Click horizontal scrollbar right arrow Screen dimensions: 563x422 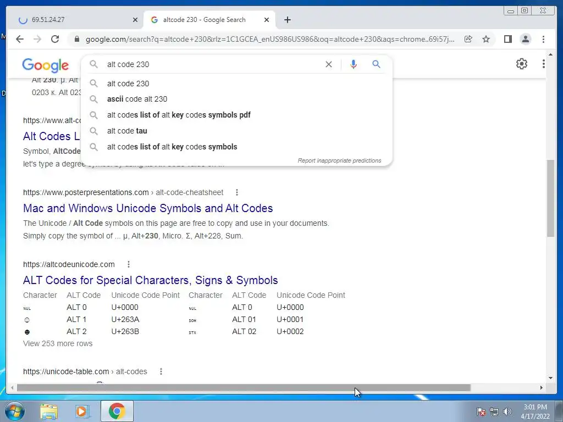click(x=542, y=387)
